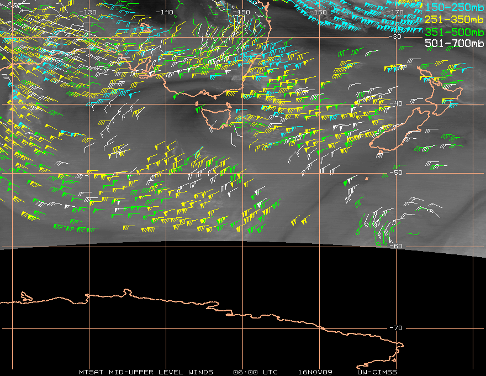Click the 351-500mb green legend label
Viewport: 486px width, 376px height.
click(454, 32)
